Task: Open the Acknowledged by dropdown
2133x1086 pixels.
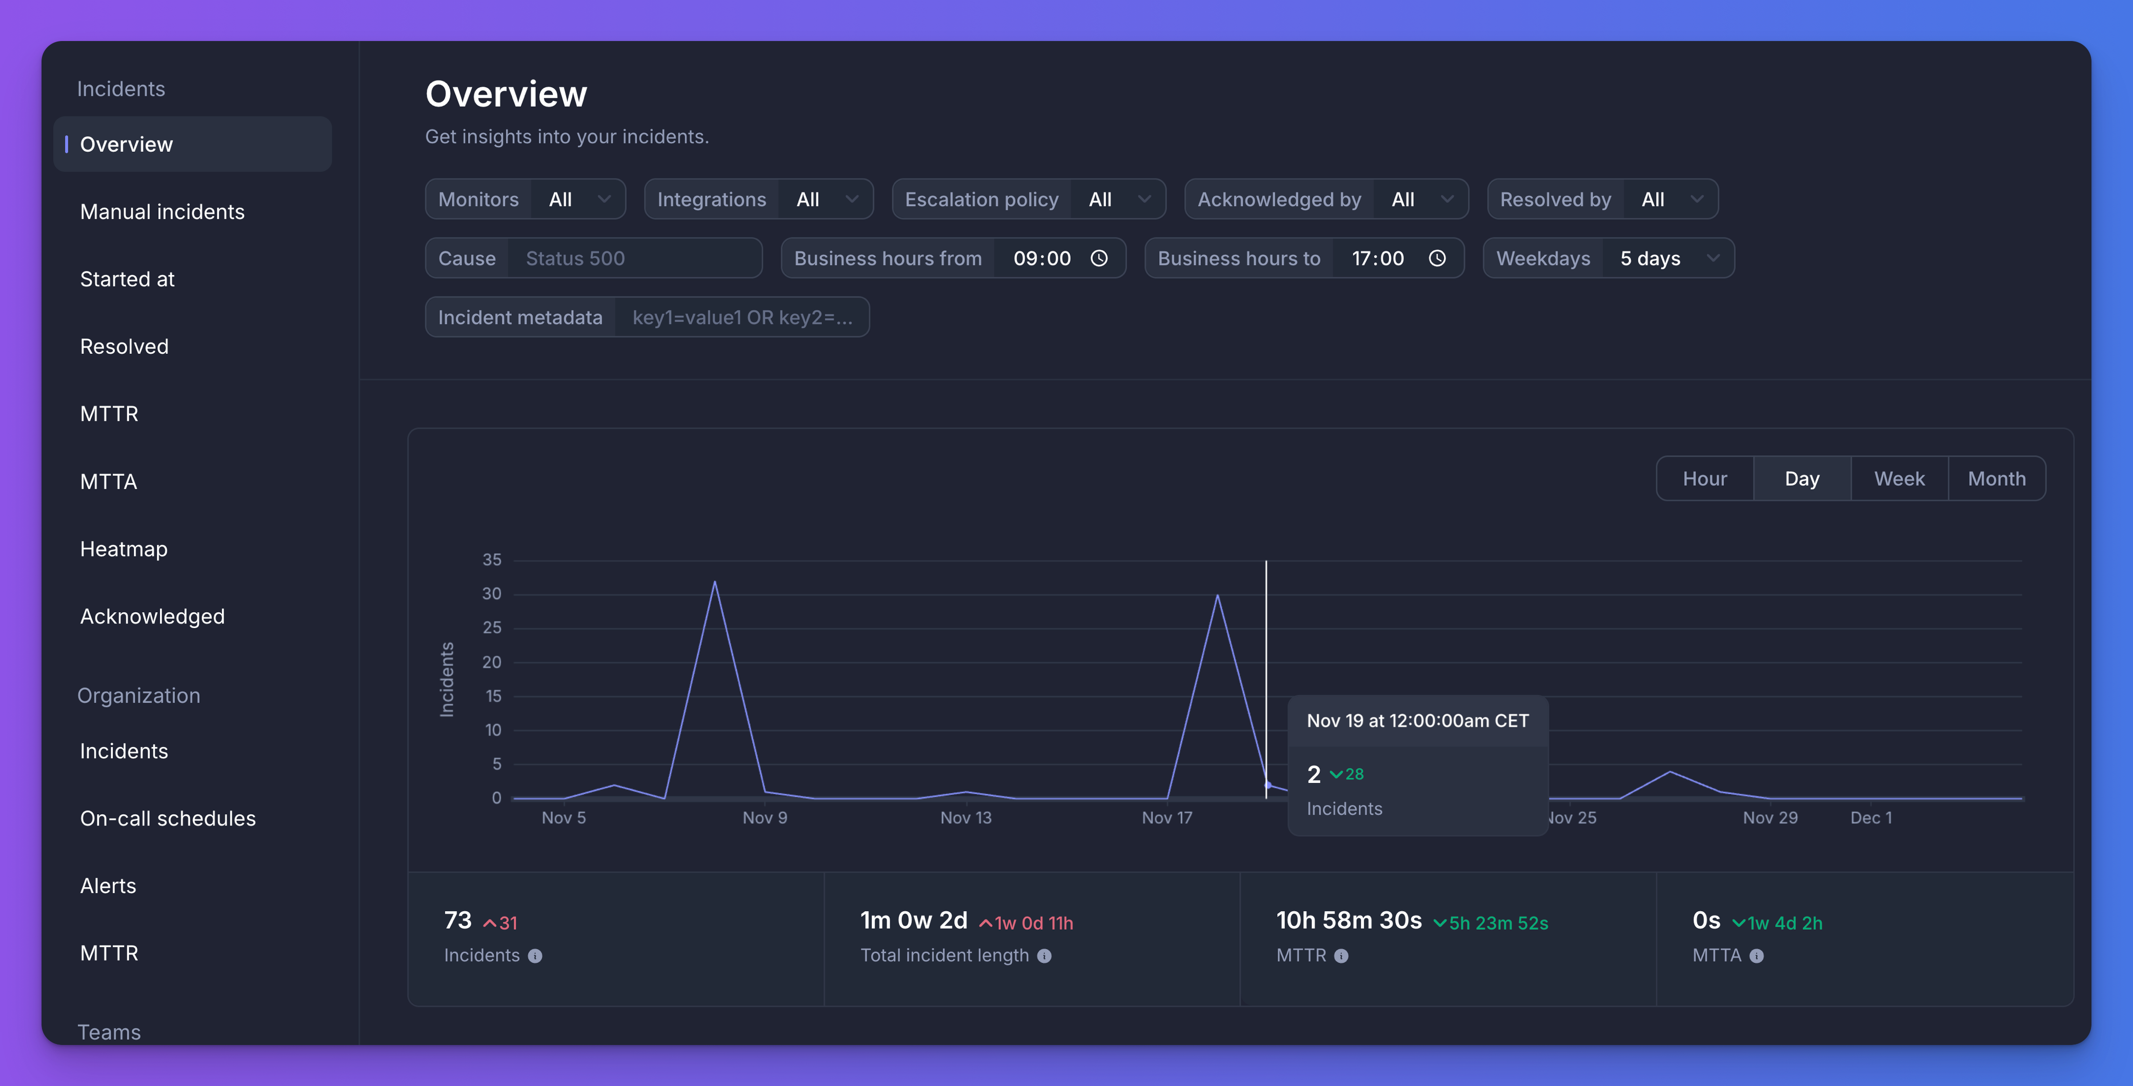Action: pyautogui.click(x=1421, y=198)
